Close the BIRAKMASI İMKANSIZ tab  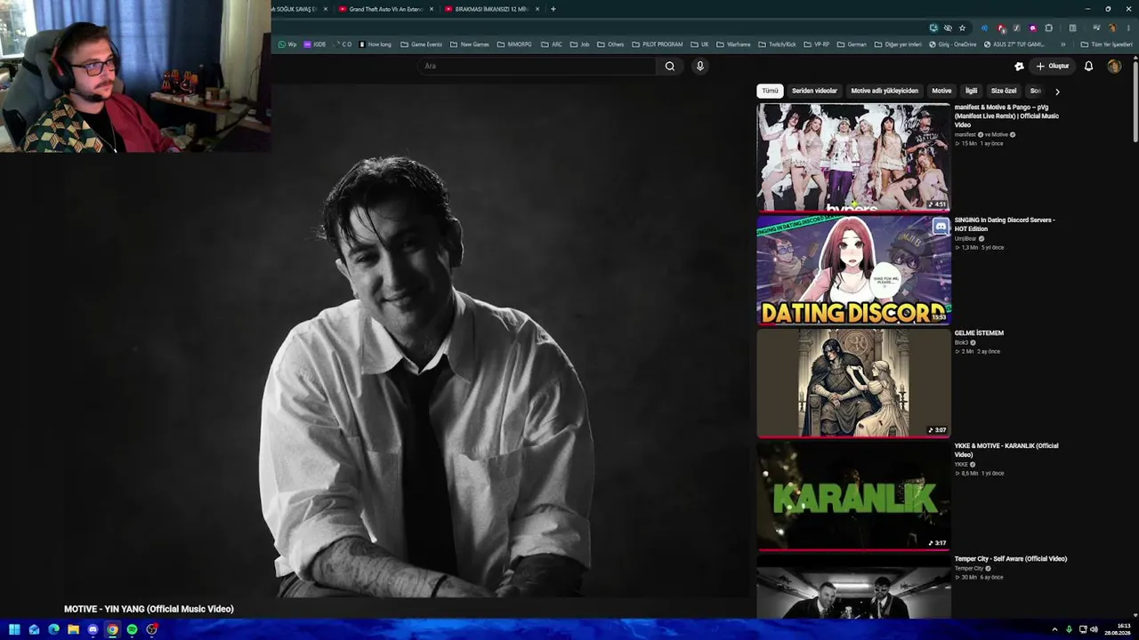pyautogui.click(x=537, y=9)
